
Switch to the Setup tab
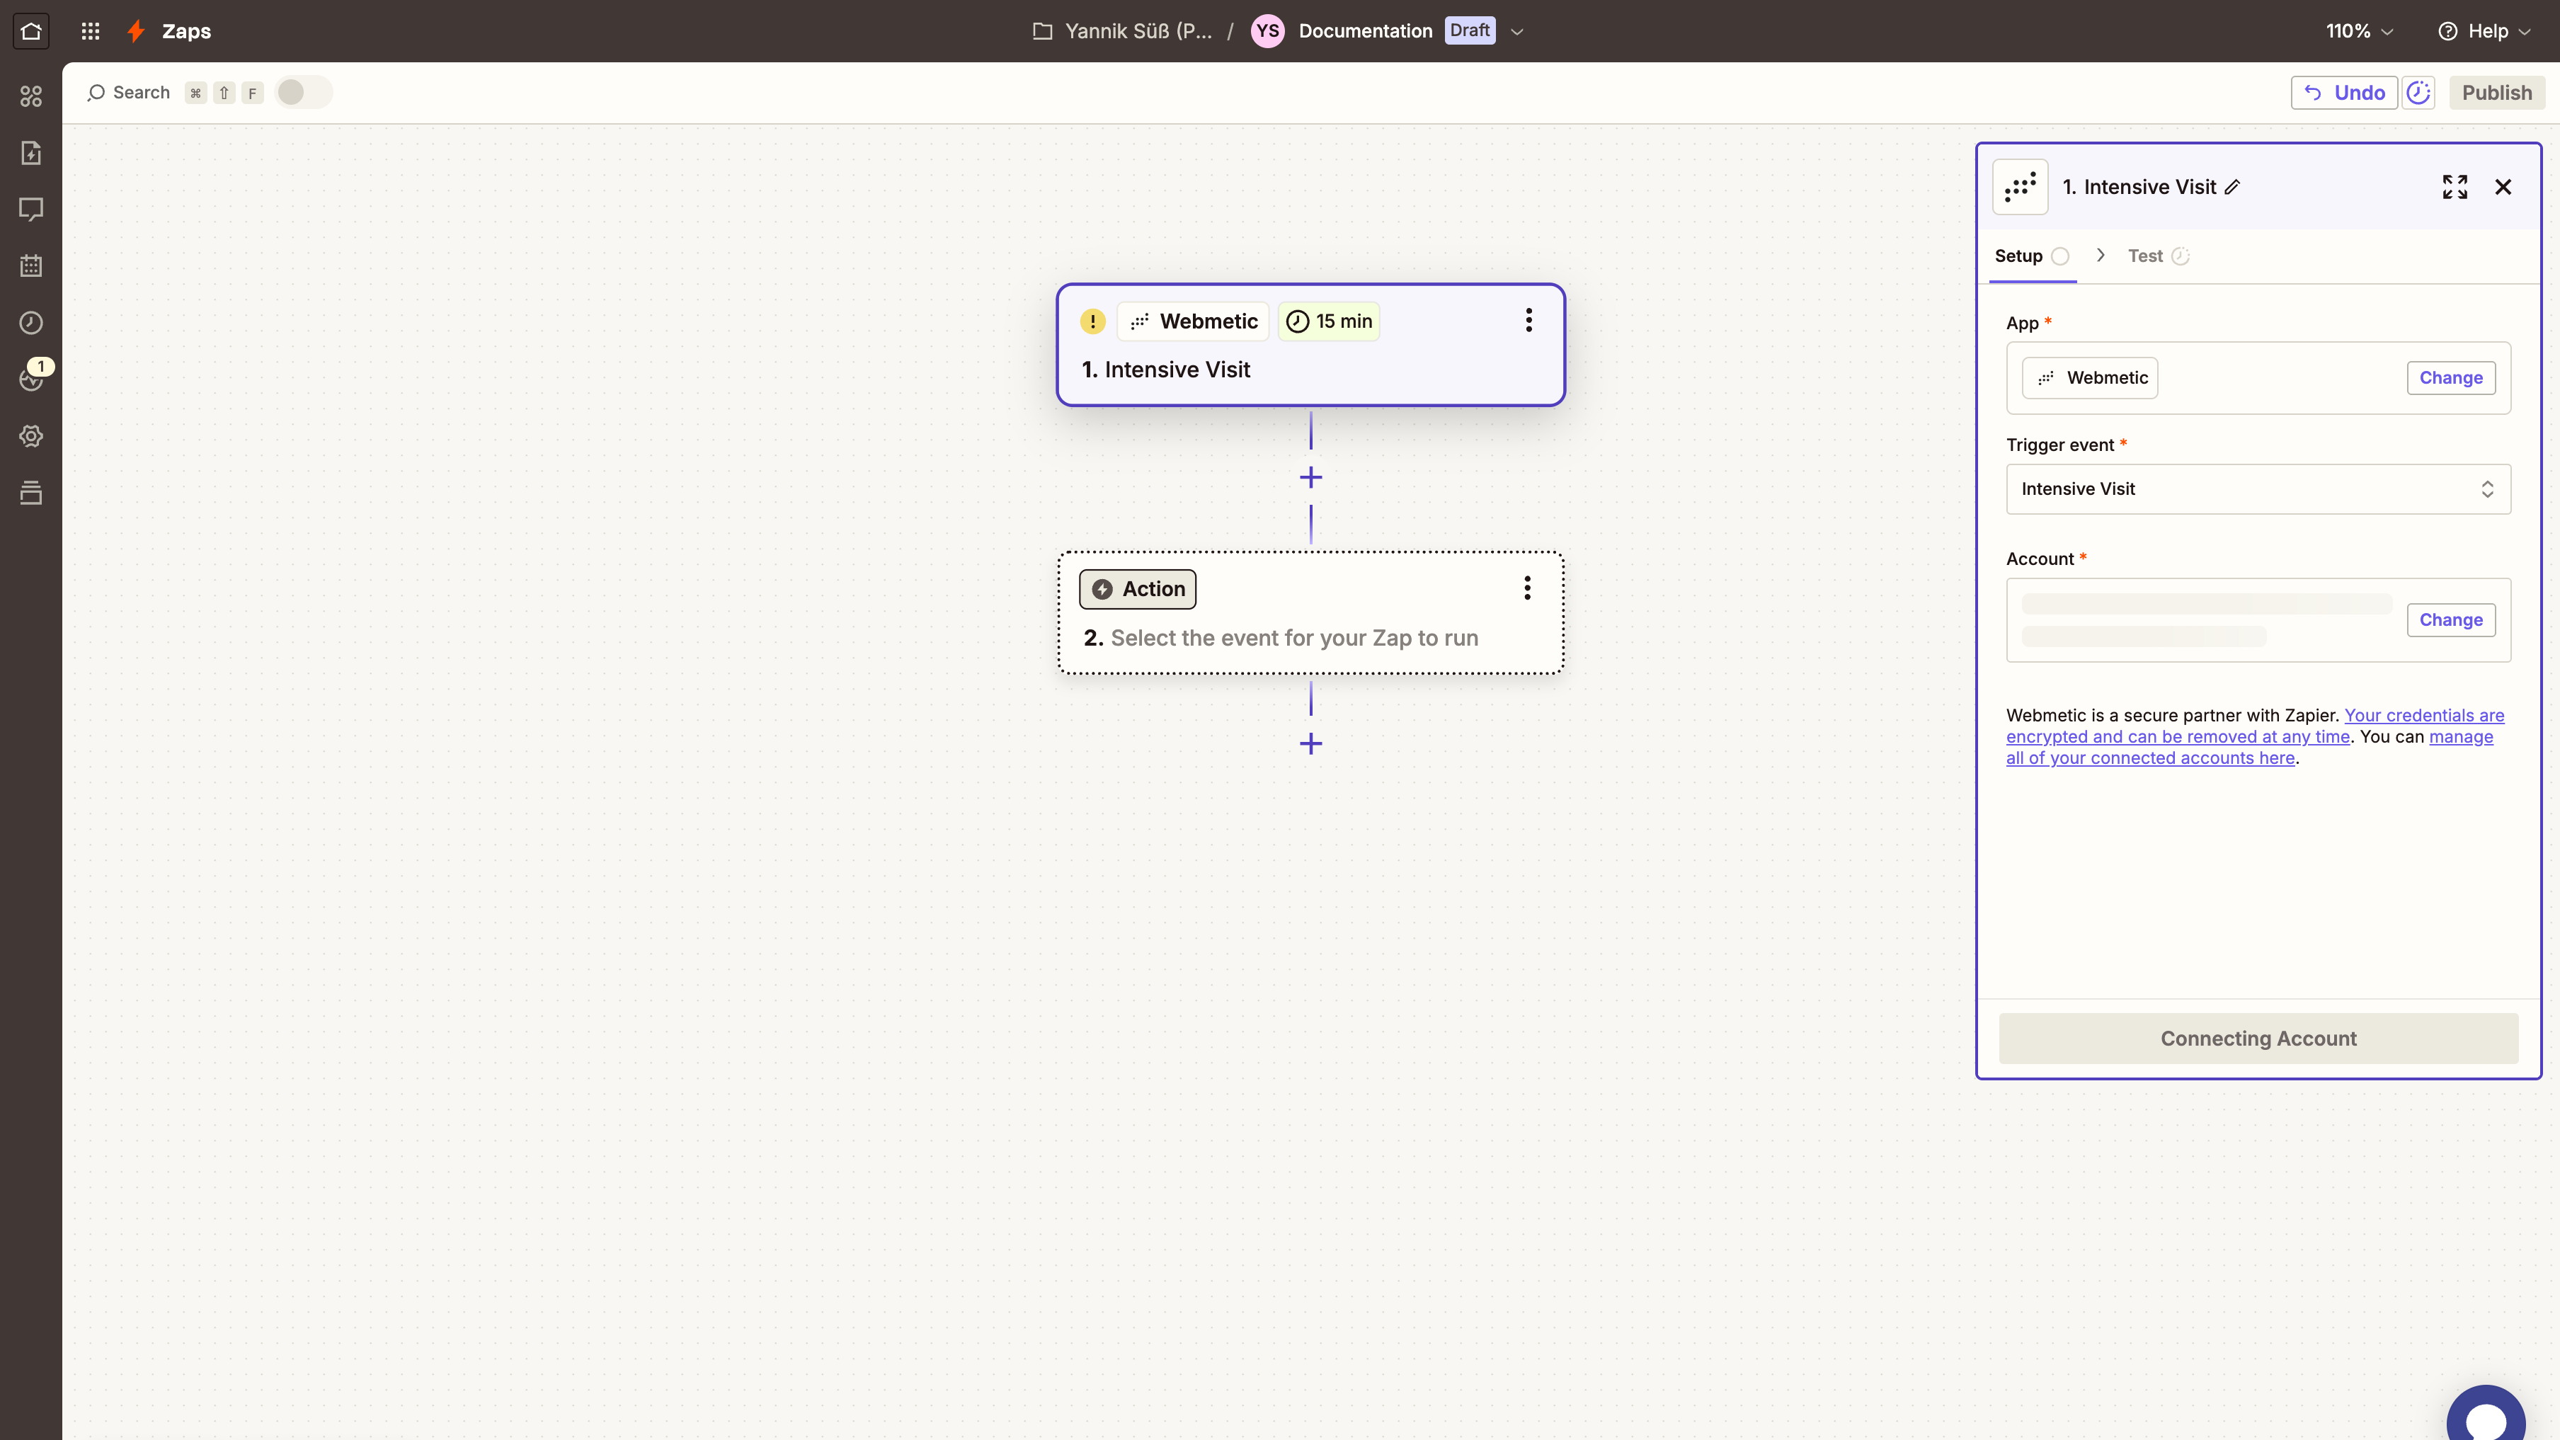[x=2031, y=256]
